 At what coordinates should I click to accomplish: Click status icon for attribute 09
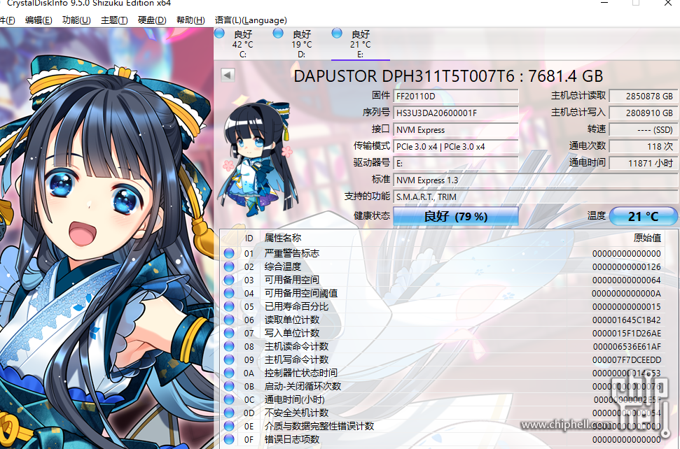pos(229,359)
